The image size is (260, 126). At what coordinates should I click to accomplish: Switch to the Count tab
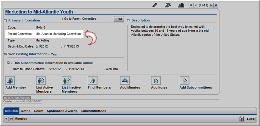coord(39,111)
